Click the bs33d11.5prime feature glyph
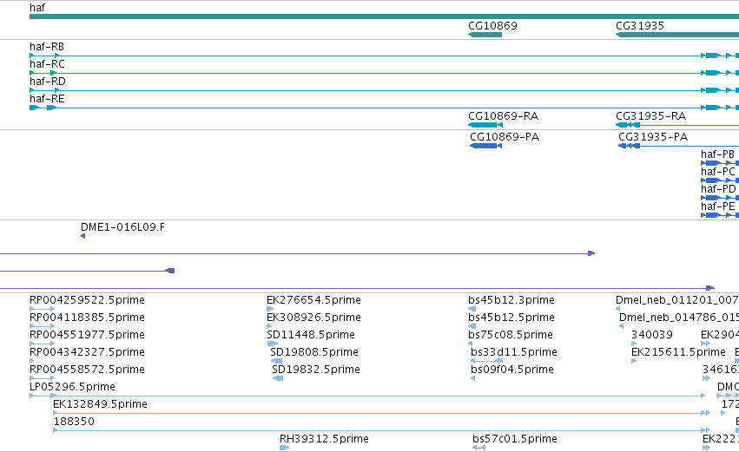739x452 pixels. [487, 361]
